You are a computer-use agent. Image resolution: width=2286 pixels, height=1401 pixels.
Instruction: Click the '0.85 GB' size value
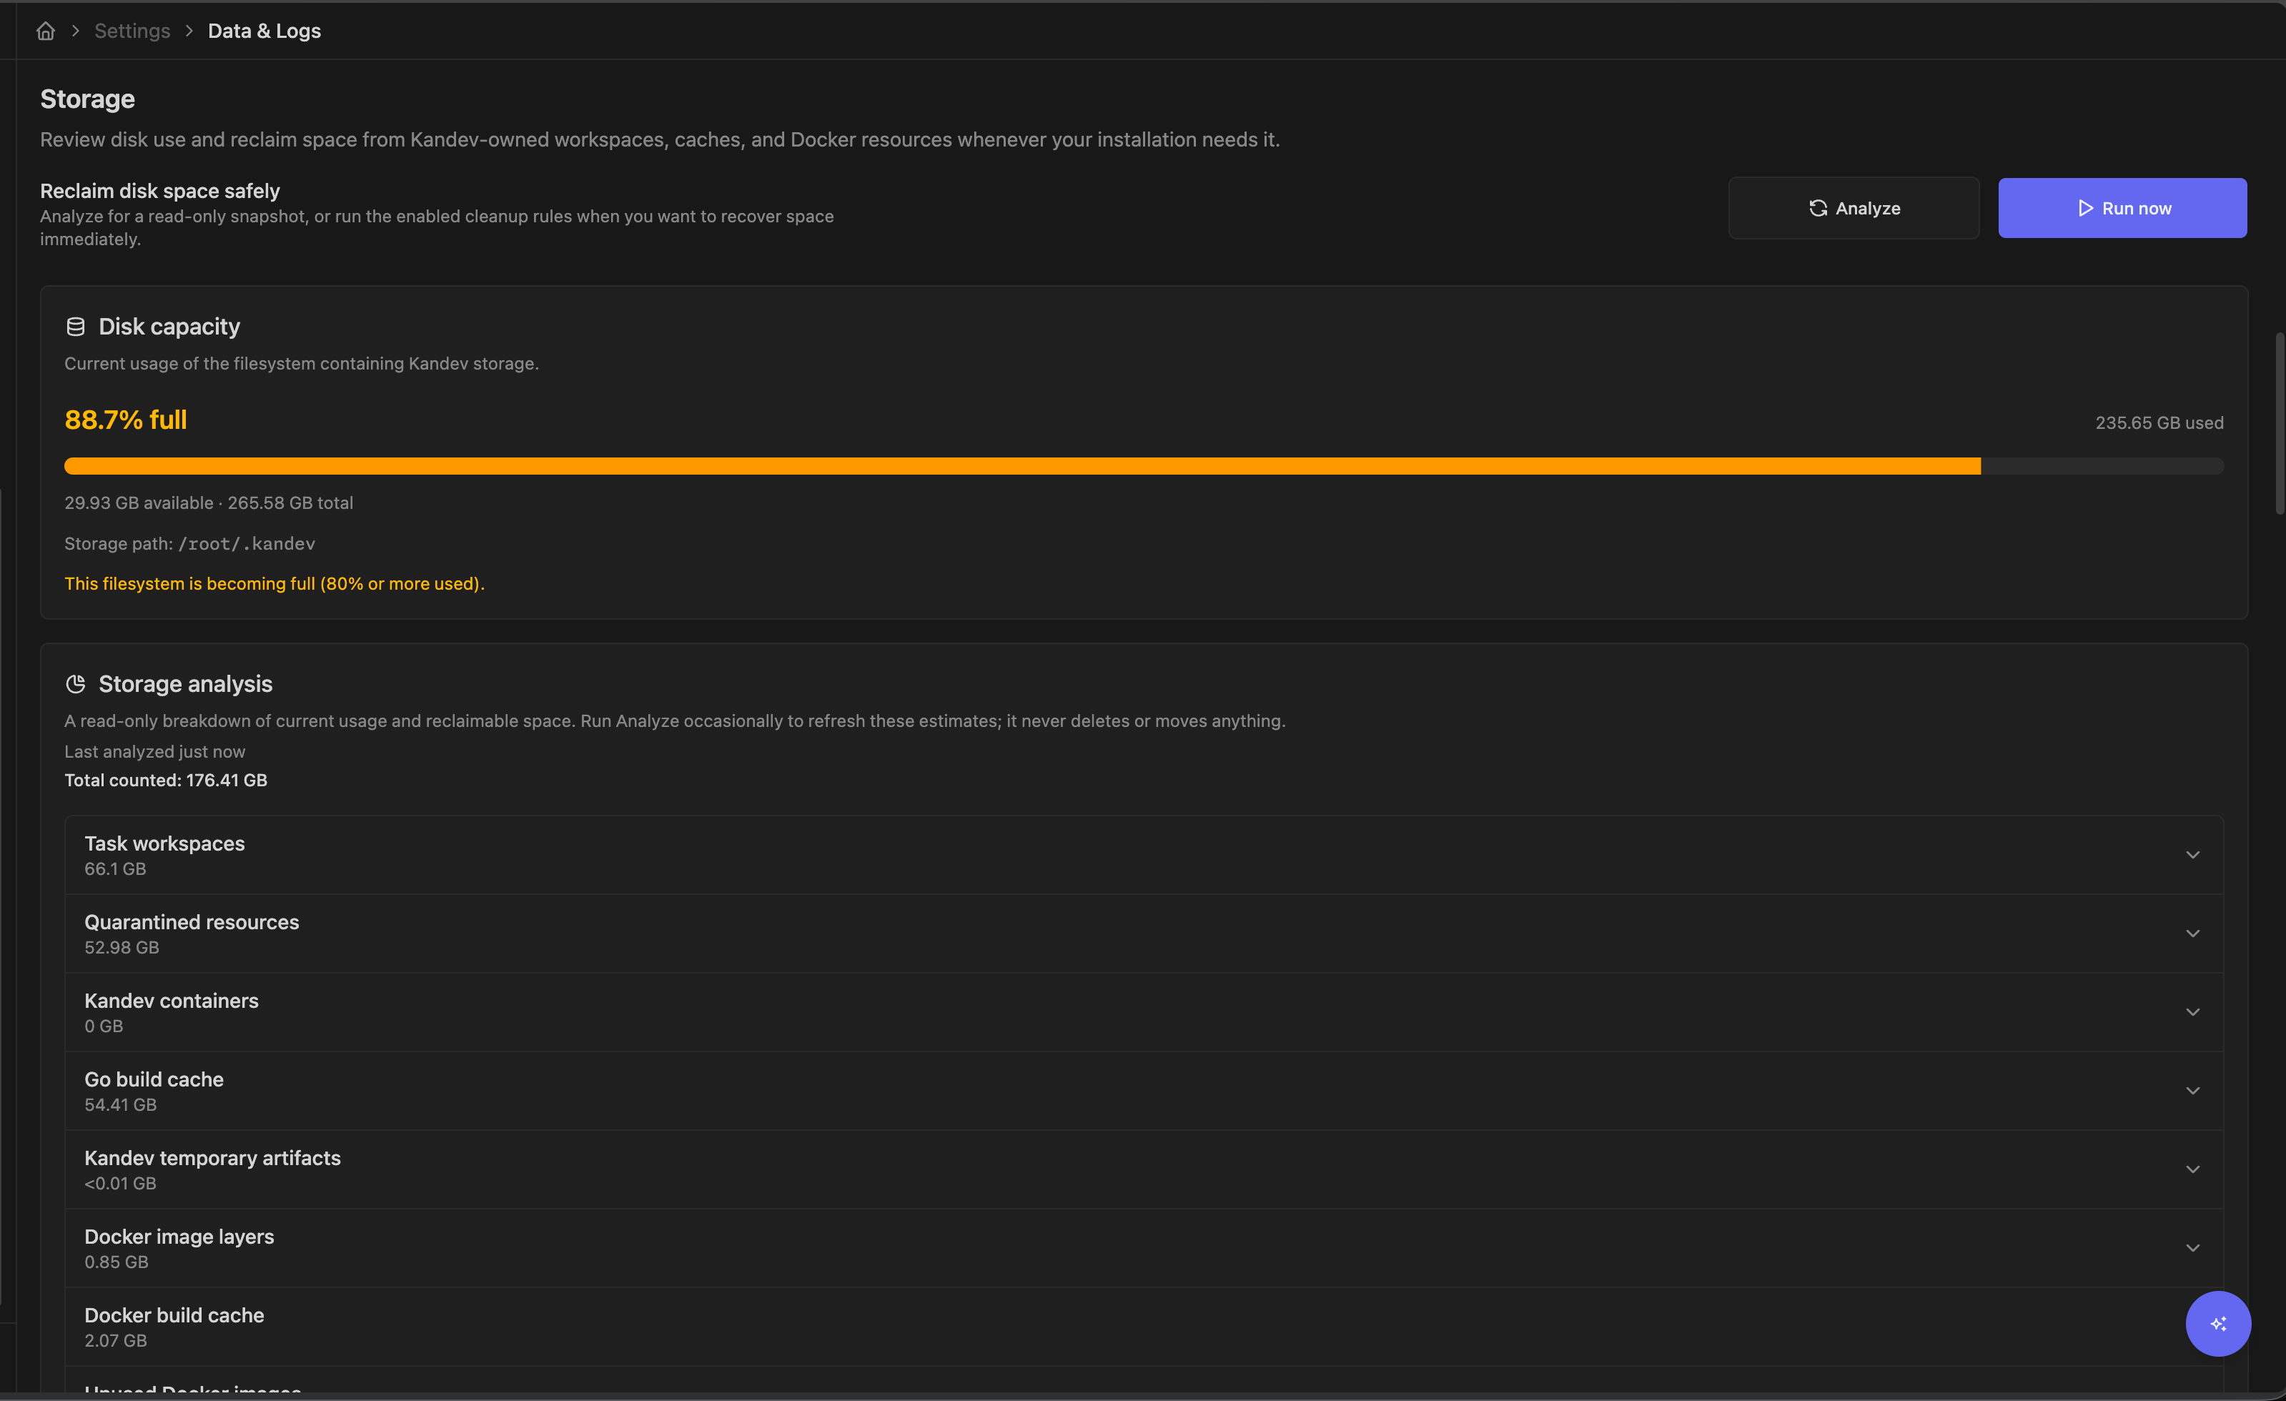pos(116,1262)
